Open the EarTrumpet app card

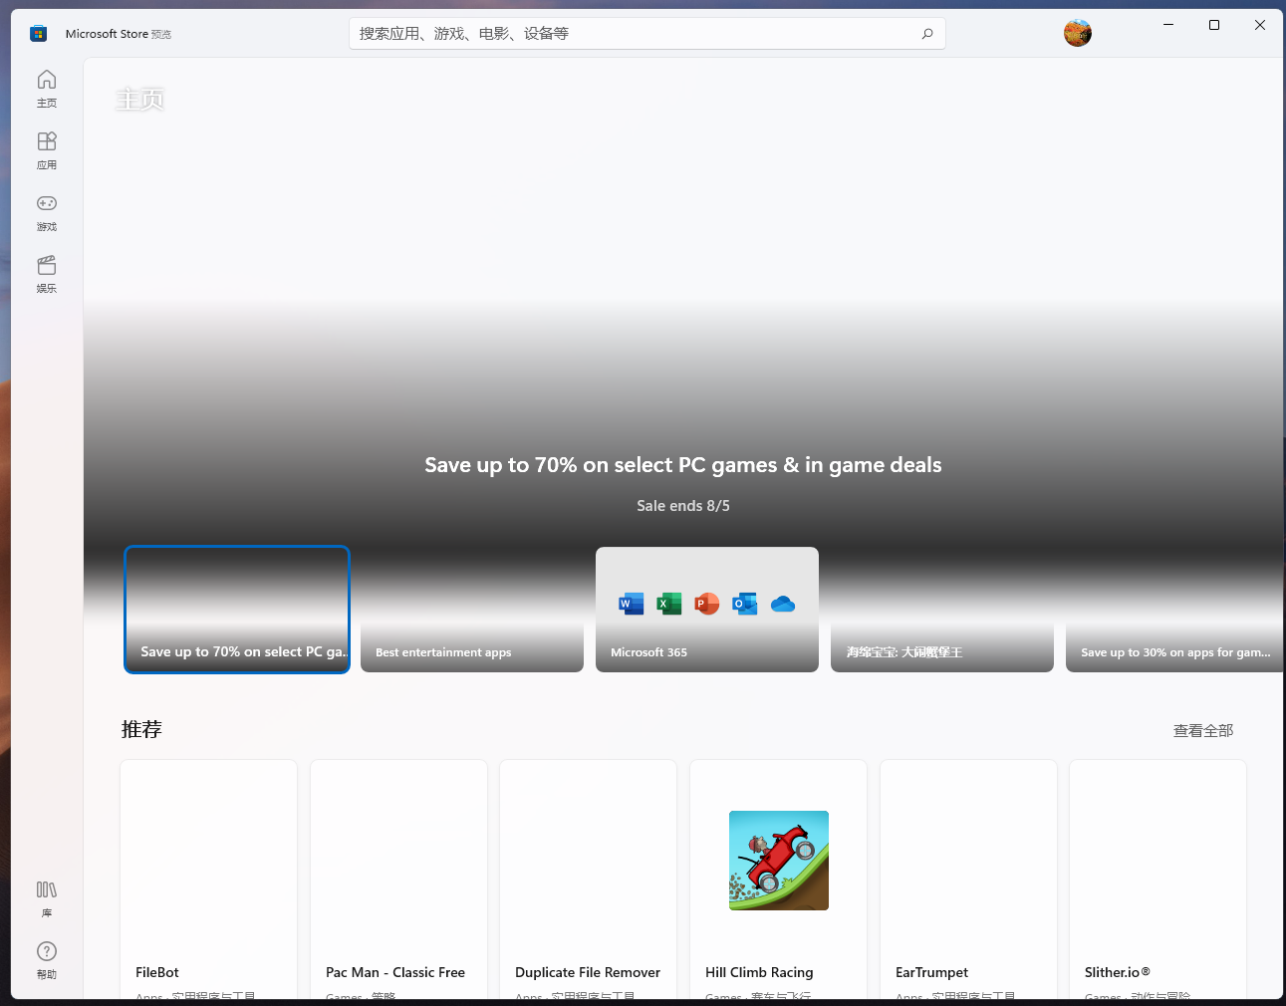pyautogui.click(x=968, y=880)
